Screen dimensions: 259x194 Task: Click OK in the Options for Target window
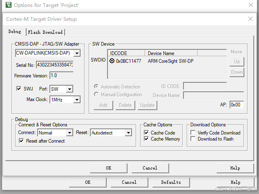tap(88, 182)
